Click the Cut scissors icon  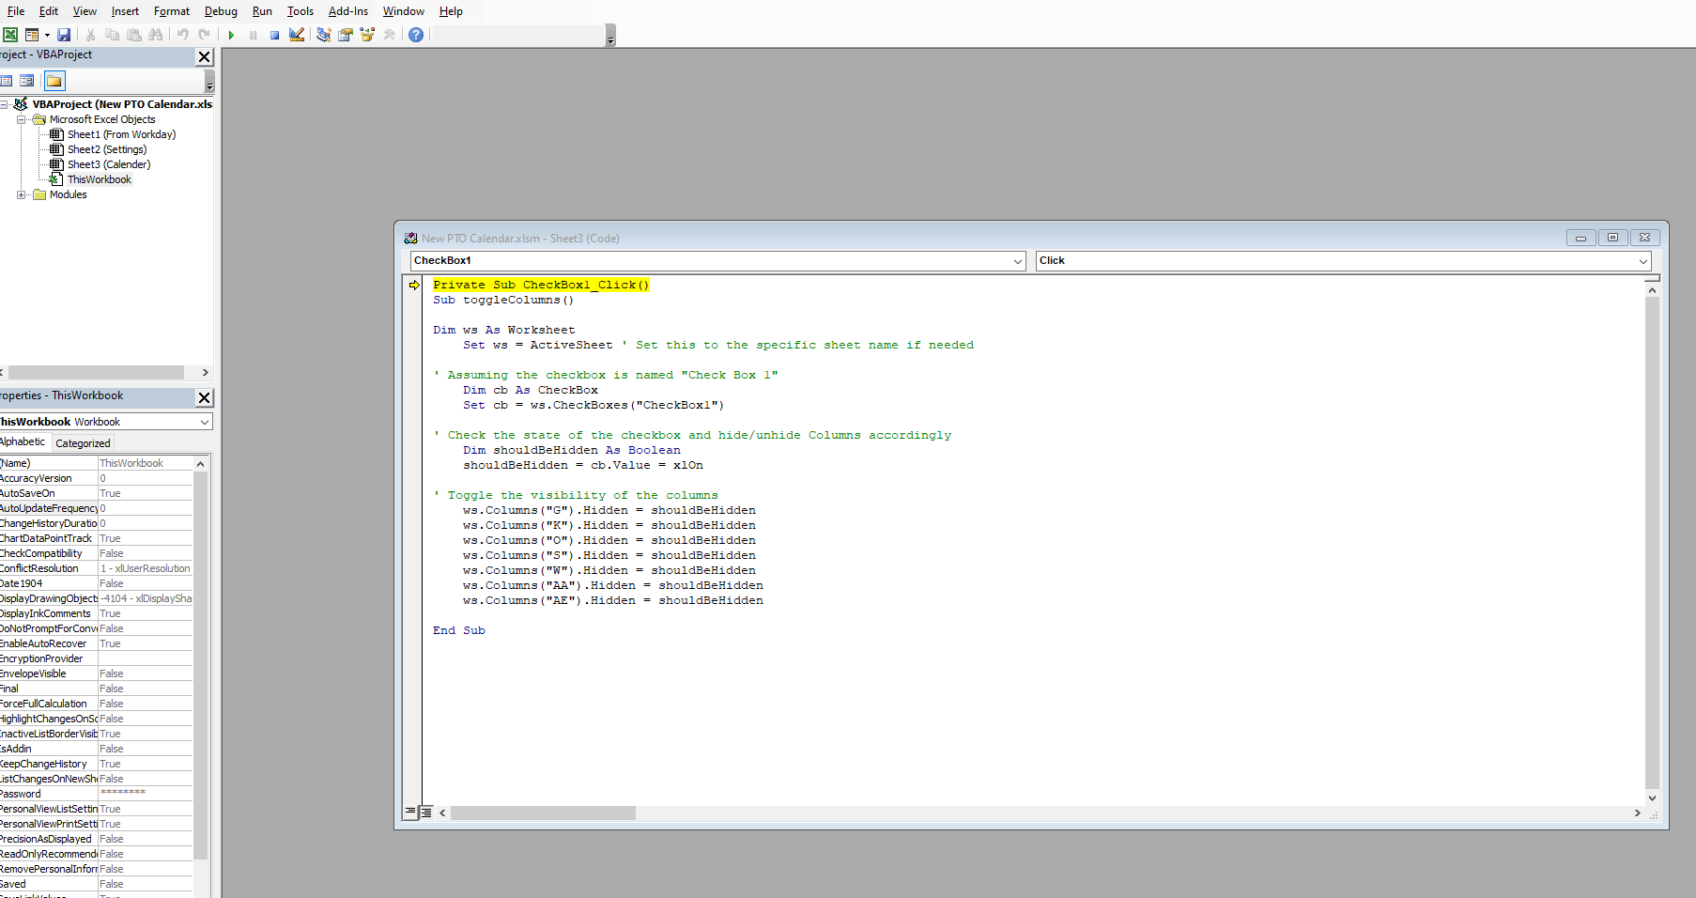click(90, 35)
